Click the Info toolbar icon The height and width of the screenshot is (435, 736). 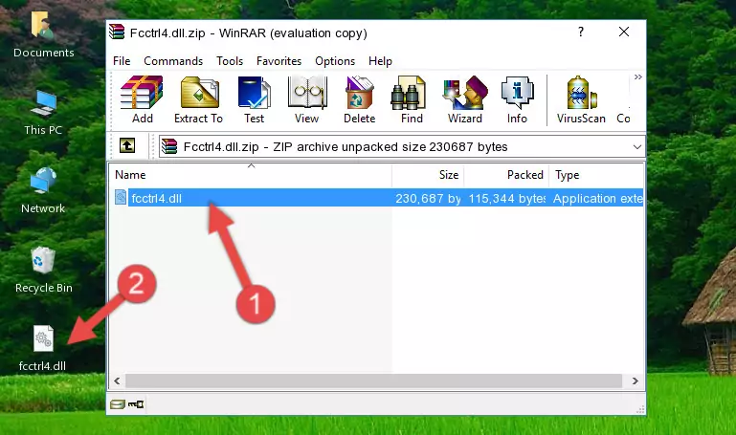517,99
